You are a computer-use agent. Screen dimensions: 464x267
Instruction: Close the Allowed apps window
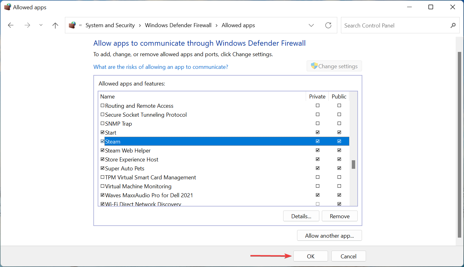tap(453, 7)
